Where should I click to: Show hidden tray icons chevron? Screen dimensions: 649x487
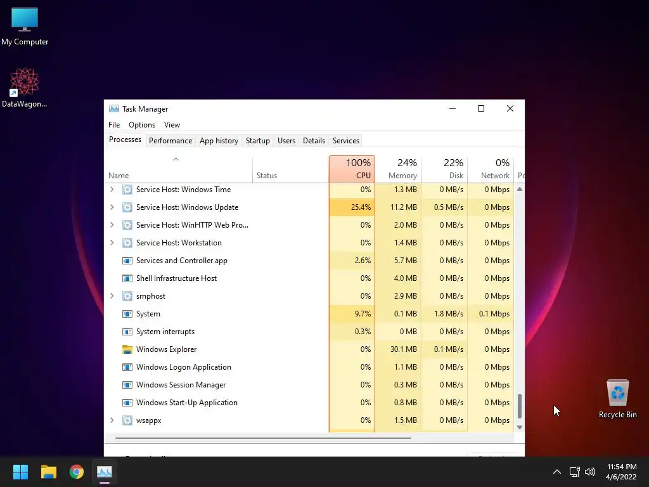pyautogui.click(x=557, y=472)
